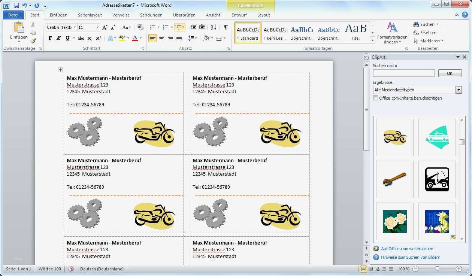
Task: Open 'Auf Office.com weitersuchen' link
Action: 407,249
